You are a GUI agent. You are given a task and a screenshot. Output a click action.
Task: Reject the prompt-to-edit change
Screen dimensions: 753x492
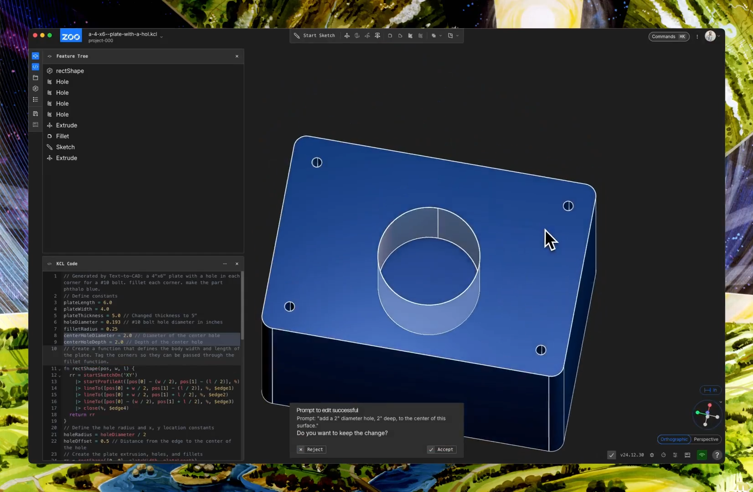tap(311, 449)
